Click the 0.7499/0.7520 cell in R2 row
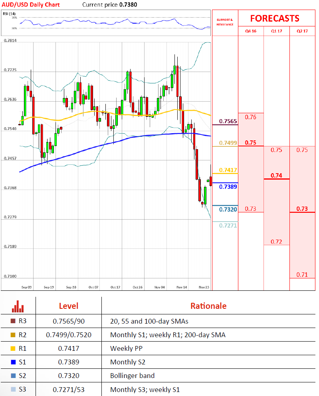Image resolution: width=319 pixels, height=396 pixels. [x=69, y=335]
